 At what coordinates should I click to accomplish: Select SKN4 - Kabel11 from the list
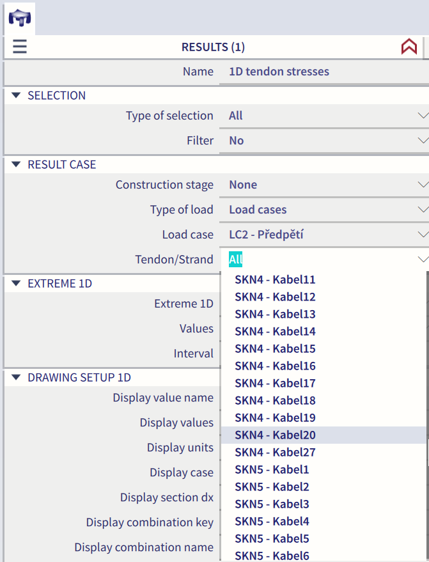click(x=275, y=280)
